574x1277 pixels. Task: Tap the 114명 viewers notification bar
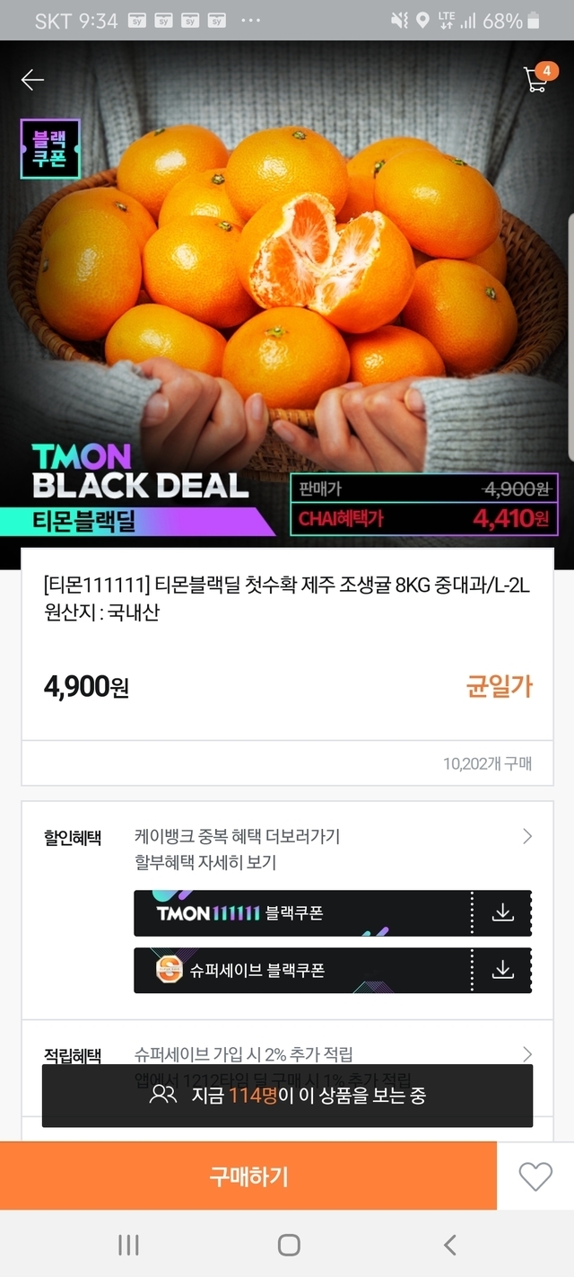(x=287, y=1096)
